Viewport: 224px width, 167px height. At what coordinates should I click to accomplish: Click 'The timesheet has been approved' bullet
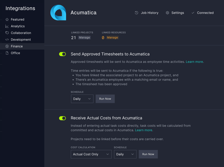pos(101,84)
